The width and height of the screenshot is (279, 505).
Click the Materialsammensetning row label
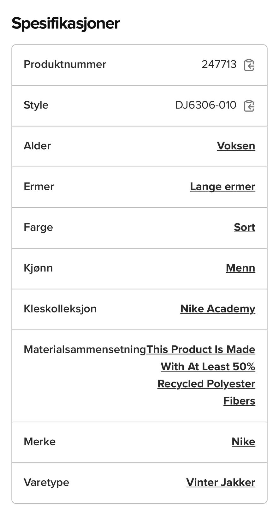click(85, 349)
